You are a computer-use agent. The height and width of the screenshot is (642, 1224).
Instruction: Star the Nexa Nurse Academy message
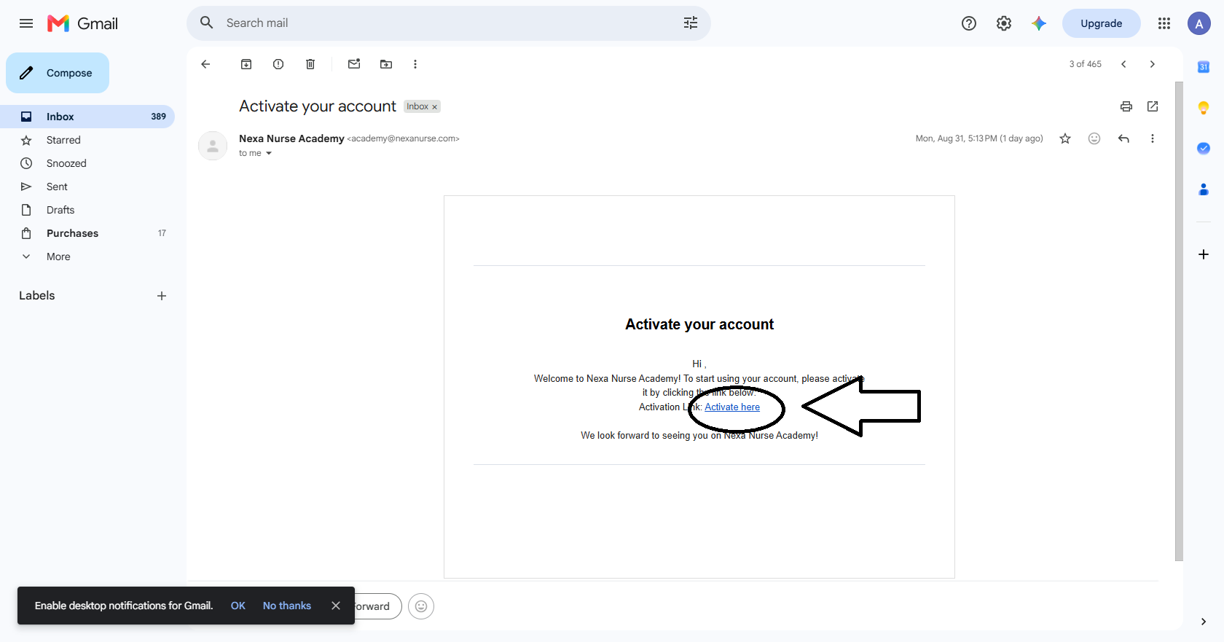click(x=1065, y=138)
